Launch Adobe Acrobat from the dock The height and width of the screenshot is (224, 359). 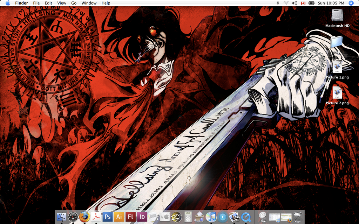click(96, 217)
